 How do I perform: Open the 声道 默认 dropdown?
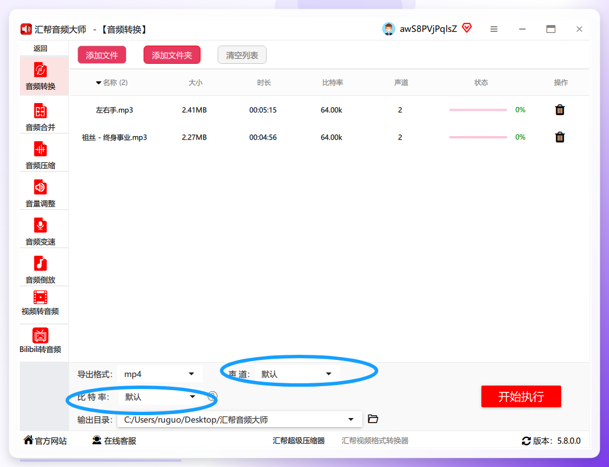(x=297, y=374)
